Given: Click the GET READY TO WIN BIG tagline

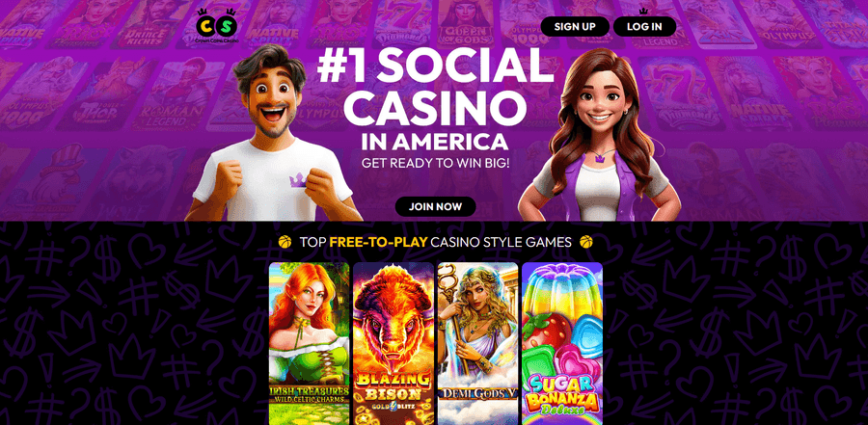Looking at the screenshot, I should click(x=435, y=164).
